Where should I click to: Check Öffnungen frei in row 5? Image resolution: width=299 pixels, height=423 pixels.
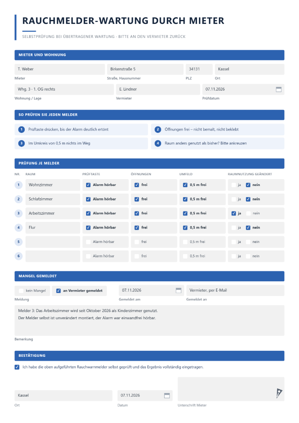click(137, 242)
